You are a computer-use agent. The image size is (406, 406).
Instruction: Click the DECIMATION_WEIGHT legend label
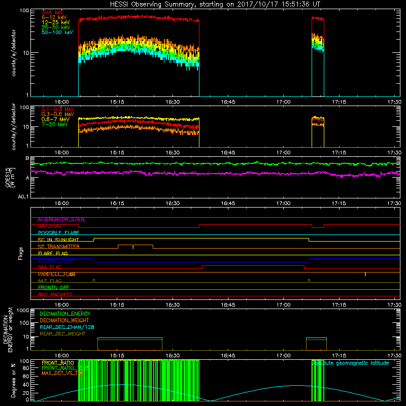pyautogui.click(x=64, y=320)
